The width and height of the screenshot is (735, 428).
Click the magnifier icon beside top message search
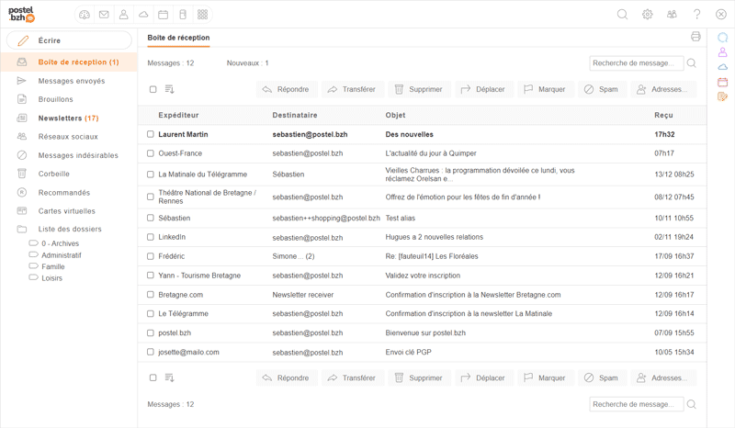[x=692, y=63]
